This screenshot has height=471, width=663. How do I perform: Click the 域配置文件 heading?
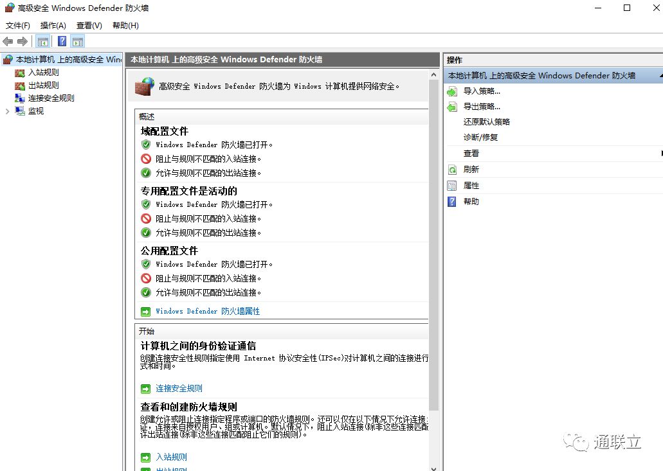click(x=165, y=131)
